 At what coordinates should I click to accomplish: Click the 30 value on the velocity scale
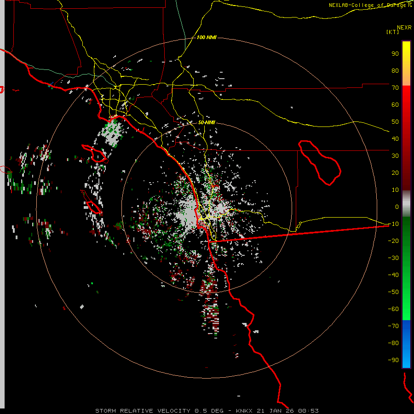tap(395, 156)
